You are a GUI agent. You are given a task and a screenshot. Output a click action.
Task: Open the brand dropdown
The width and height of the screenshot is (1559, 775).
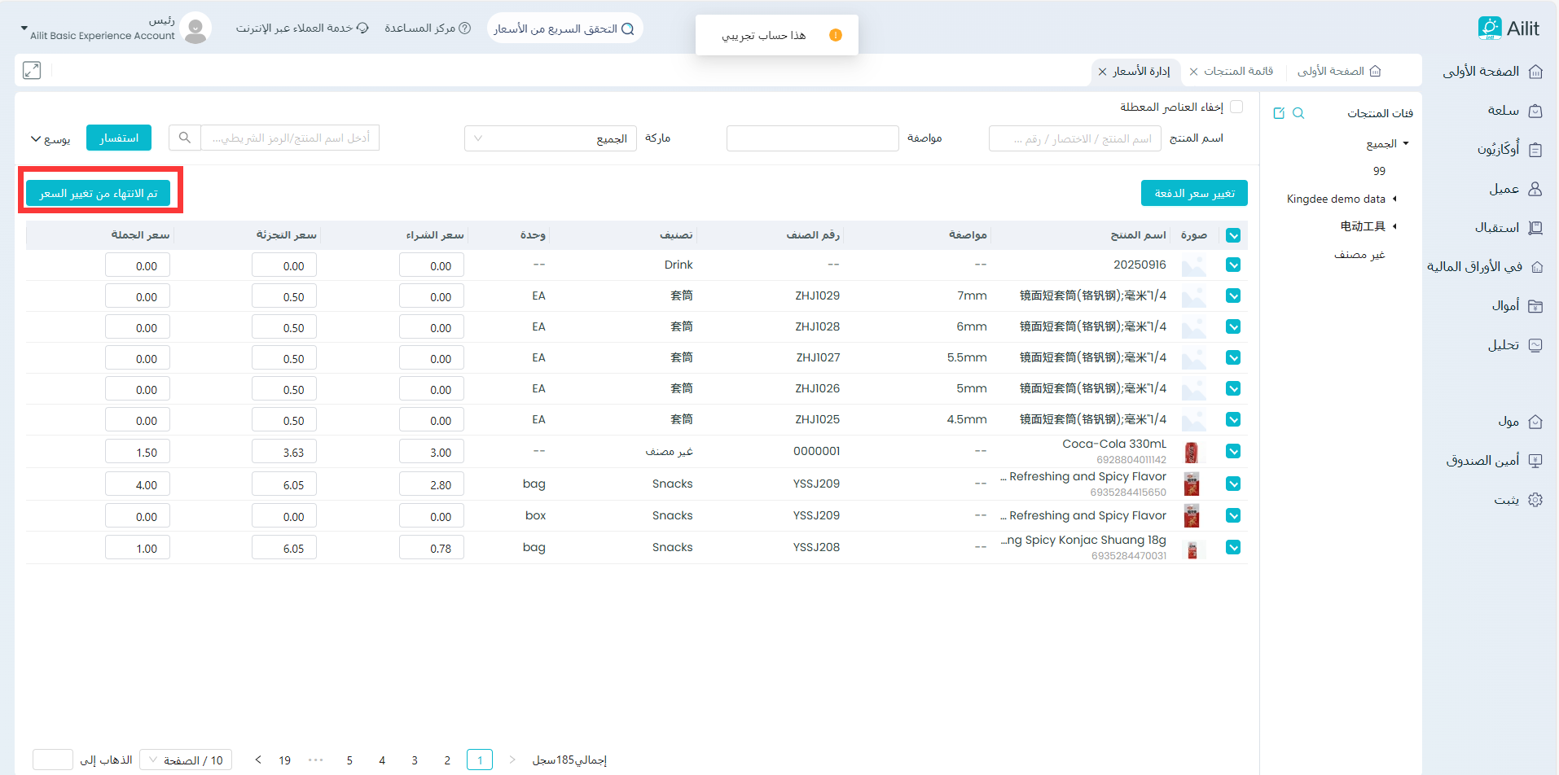coord(551,138)
